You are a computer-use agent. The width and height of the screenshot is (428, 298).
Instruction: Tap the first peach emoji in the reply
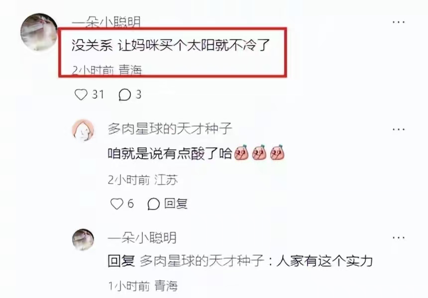tap(241, 152)
